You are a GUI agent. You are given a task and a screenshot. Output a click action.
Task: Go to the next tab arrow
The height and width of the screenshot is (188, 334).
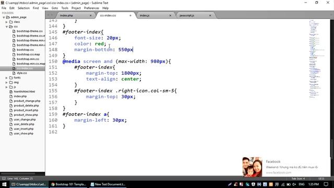52,15
